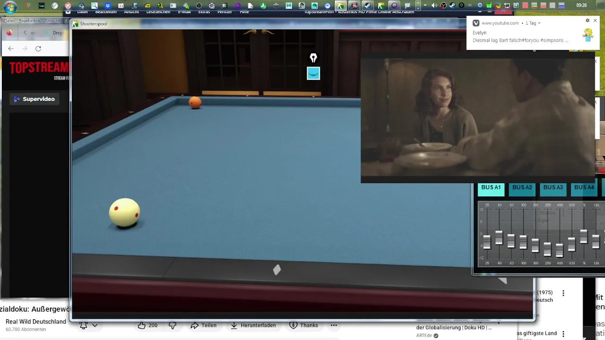This screenshot has width=605, height=340.
Task: Open the Steam icon in the taskbar
Action: (x=367, y=6)
